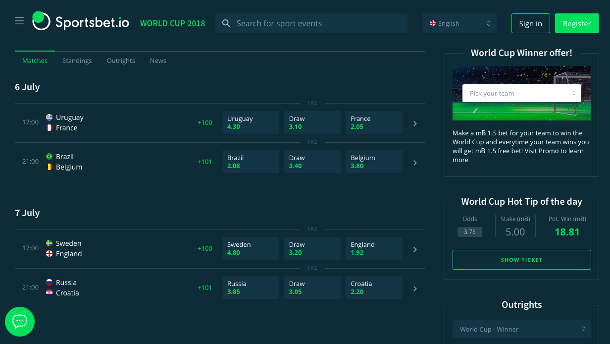The height and width of the screenshot is (344, 610).
Task: Click the Uruguay team name in fixtures
Action: click(70, 117)
